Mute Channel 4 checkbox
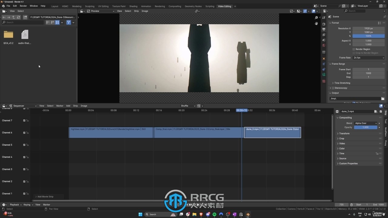Viewport: 388px width, 218px height. click(24, 157)
